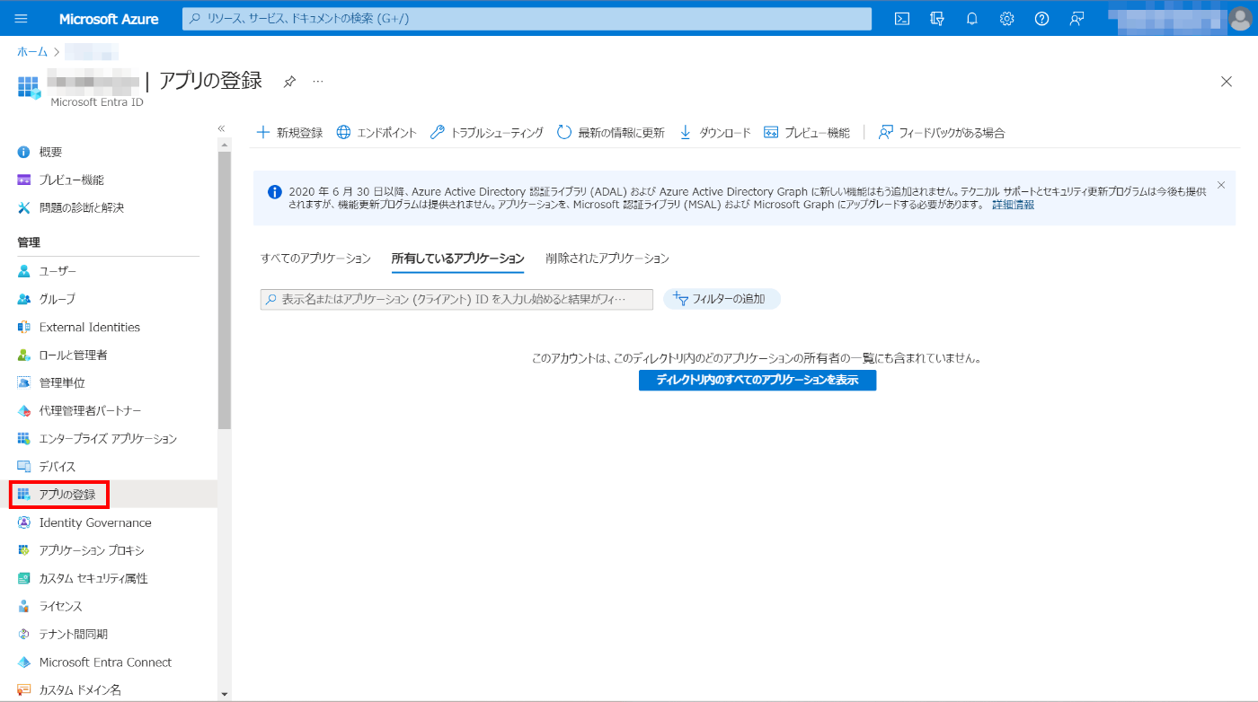This screenshot has height=702, width=1258.
Task: Click the left menu scrollbar thumb
Action: (224, 290)
